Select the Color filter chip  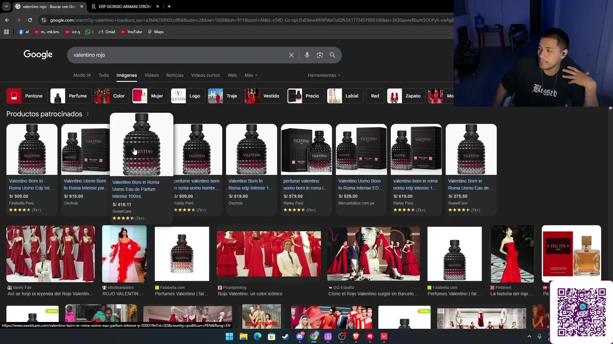point(111,96)
